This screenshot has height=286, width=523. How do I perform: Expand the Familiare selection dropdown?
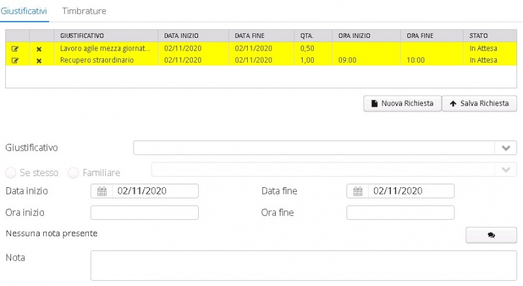tap(505, 170)
